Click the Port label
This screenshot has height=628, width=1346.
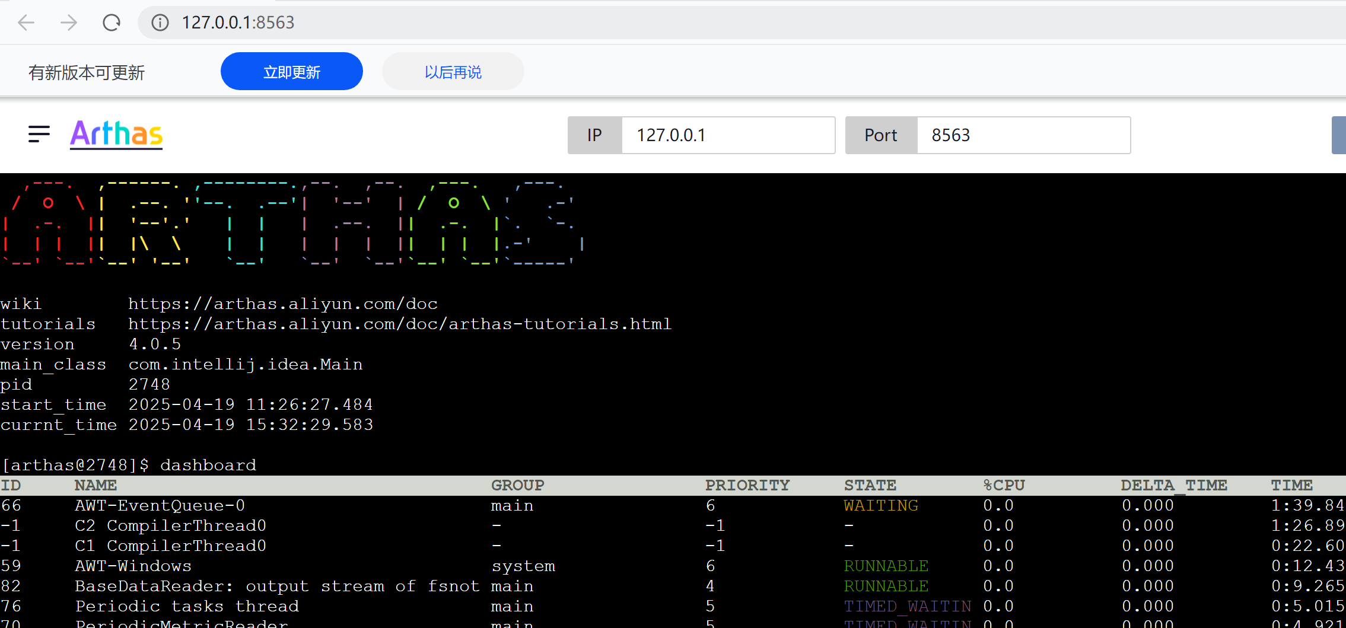(x=882, y=135)
